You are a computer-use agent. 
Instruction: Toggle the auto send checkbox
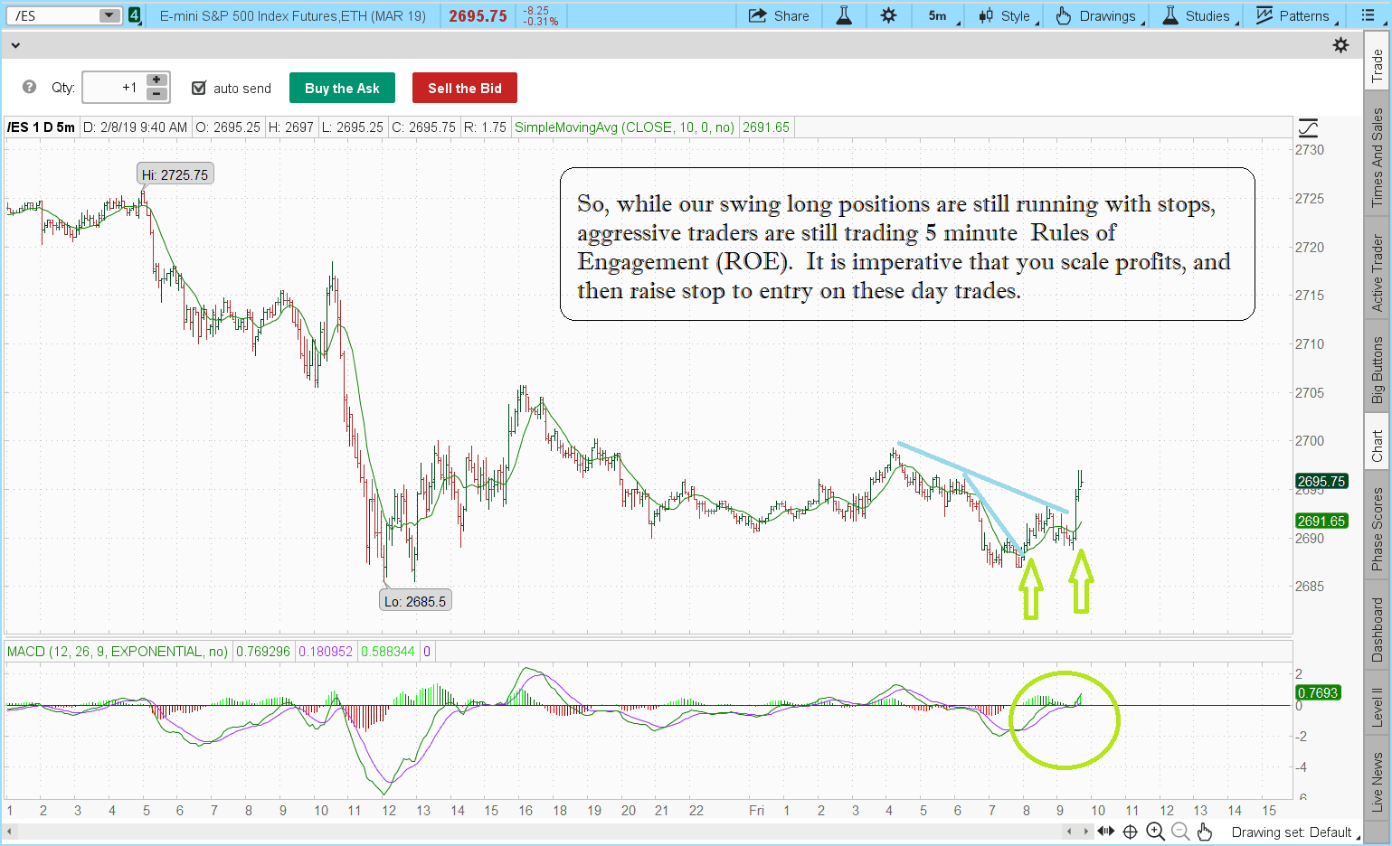(199, 88)
